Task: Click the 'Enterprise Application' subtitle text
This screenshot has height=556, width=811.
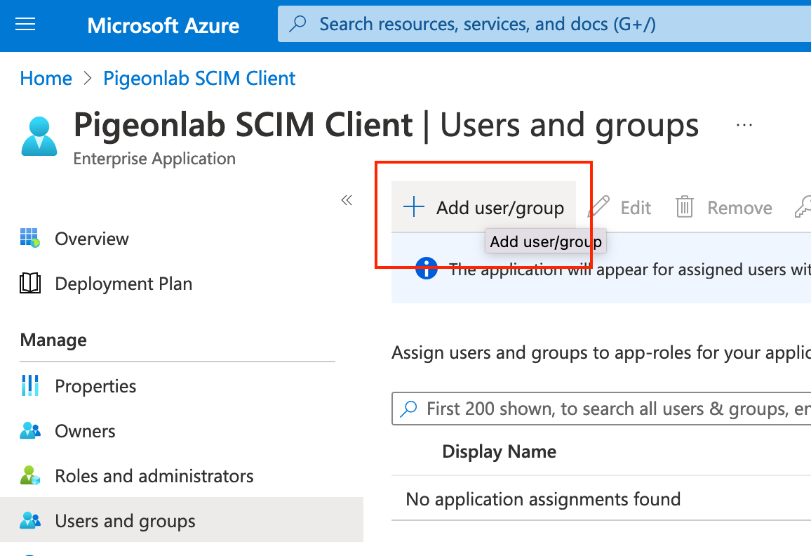Action: coord(154,159)
